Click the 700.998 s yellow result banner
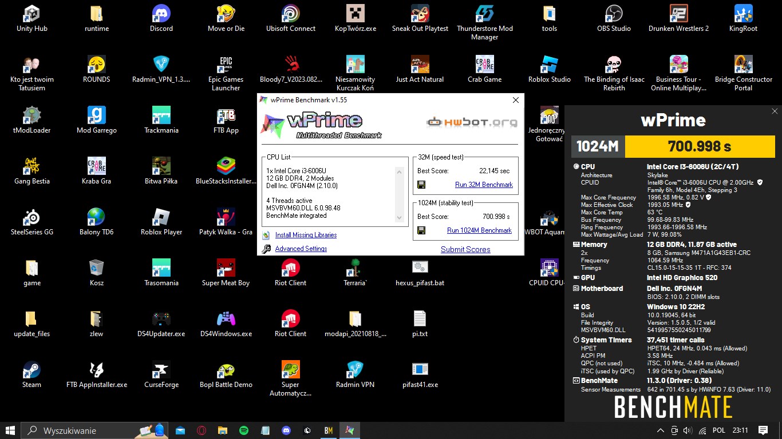This screenshot has width=782, height=439. click(700, 146)
